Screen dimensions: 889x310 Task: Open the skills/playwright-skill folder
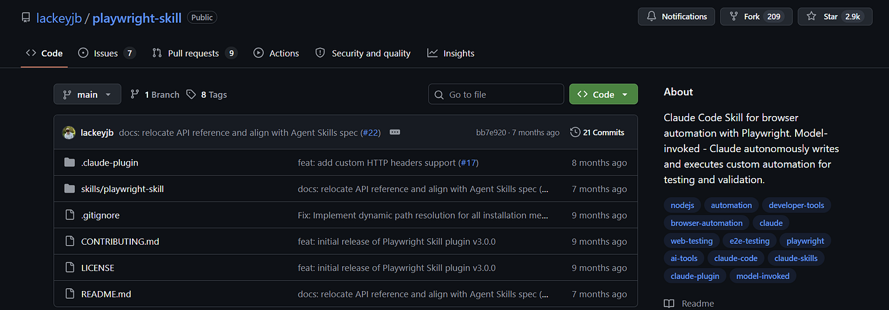pos(123,189)
